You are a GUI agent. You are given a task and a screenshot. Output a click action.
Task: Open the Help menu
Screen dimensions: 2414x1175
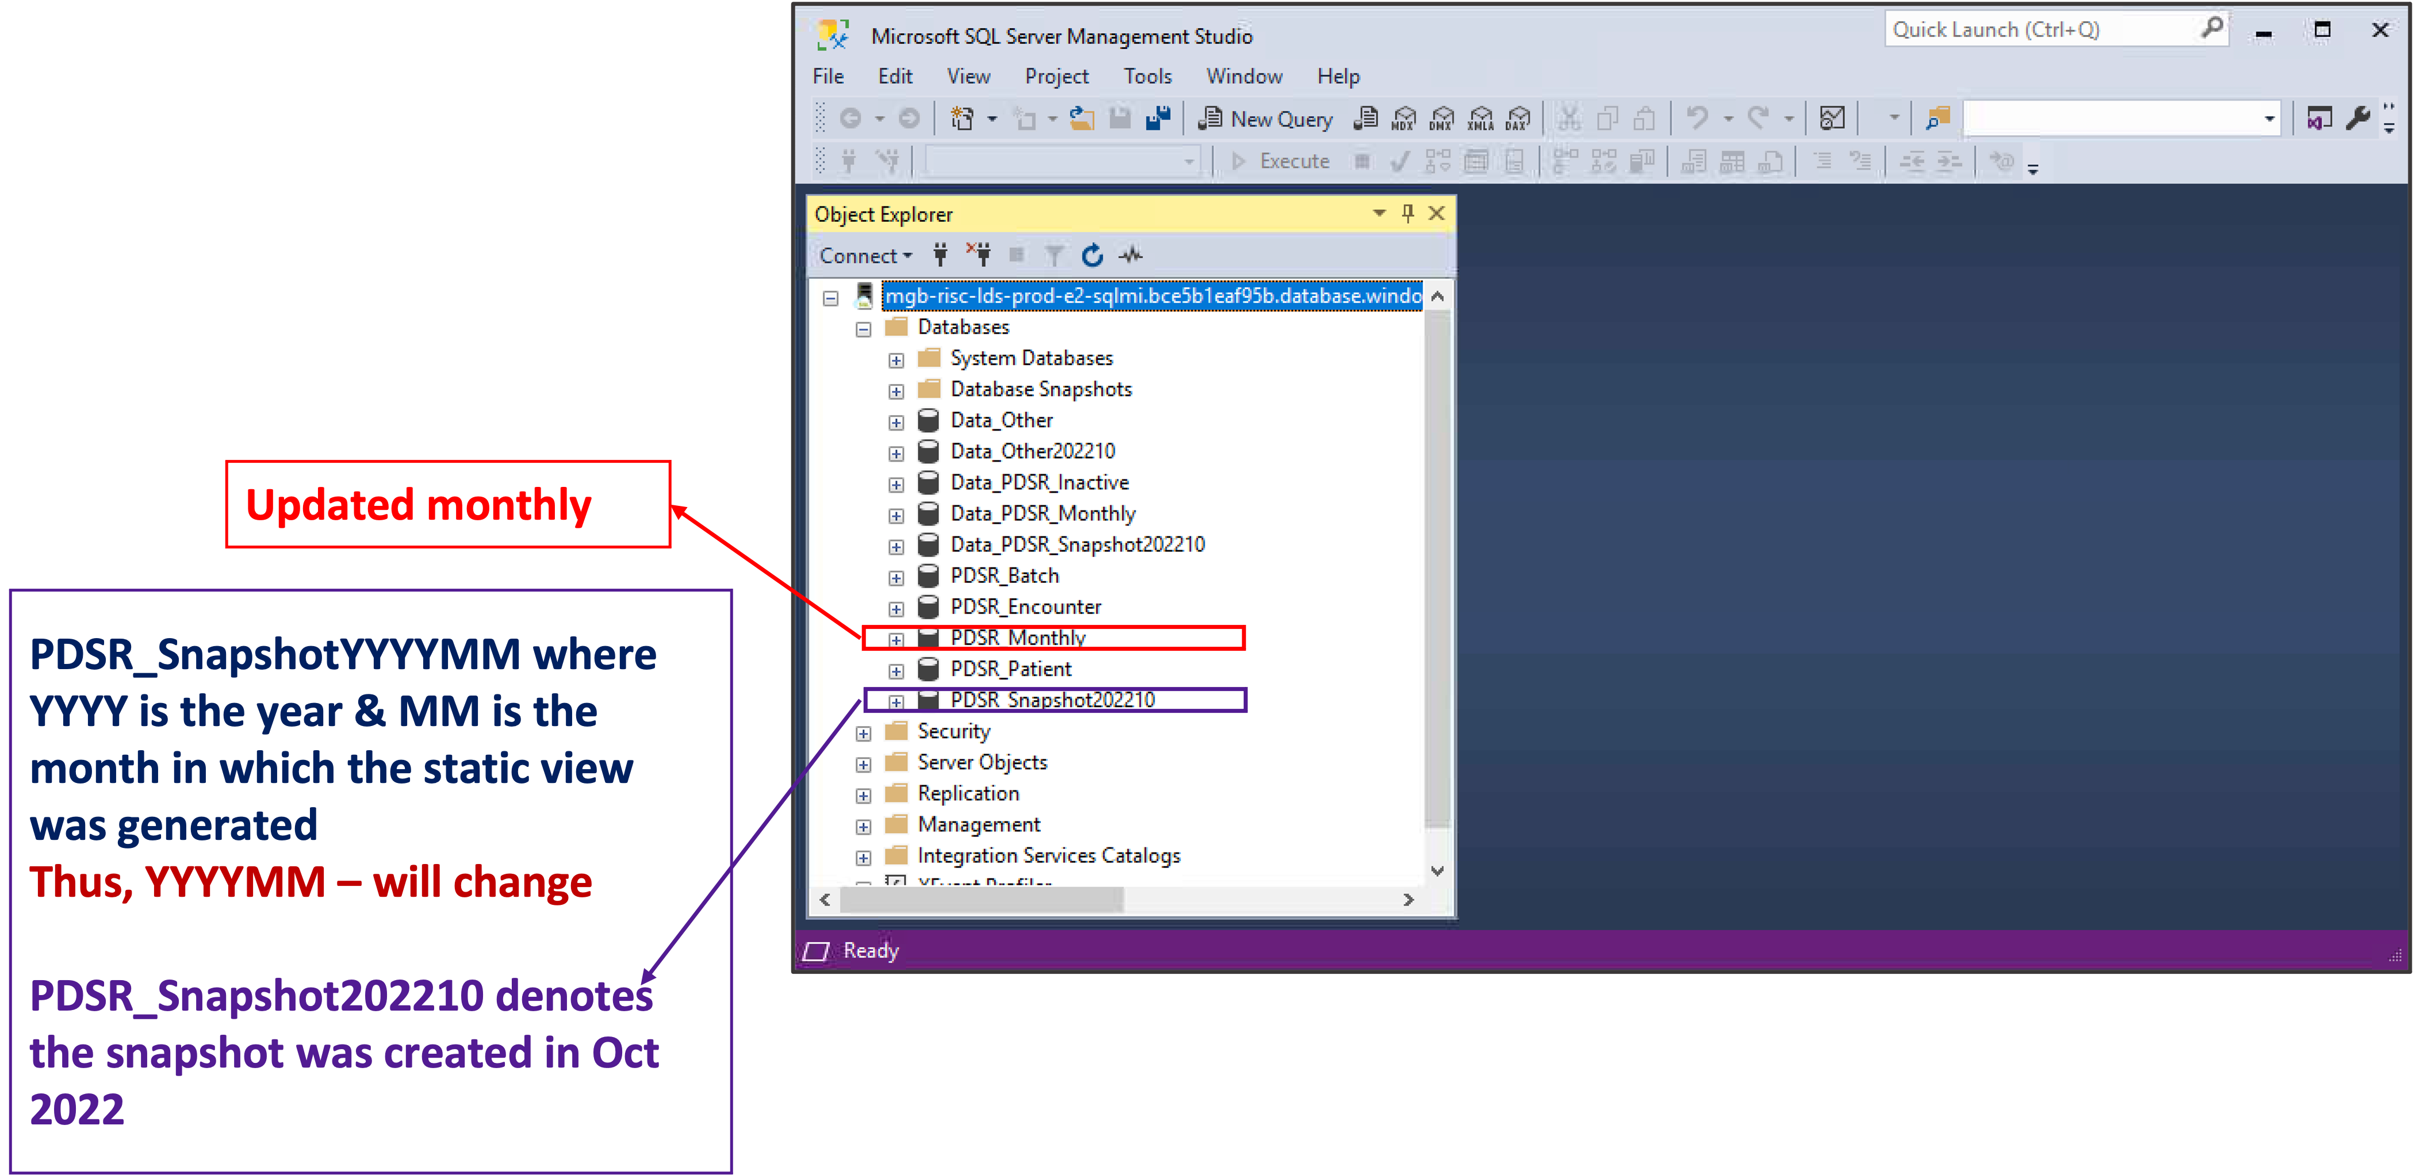(1338, 77)
